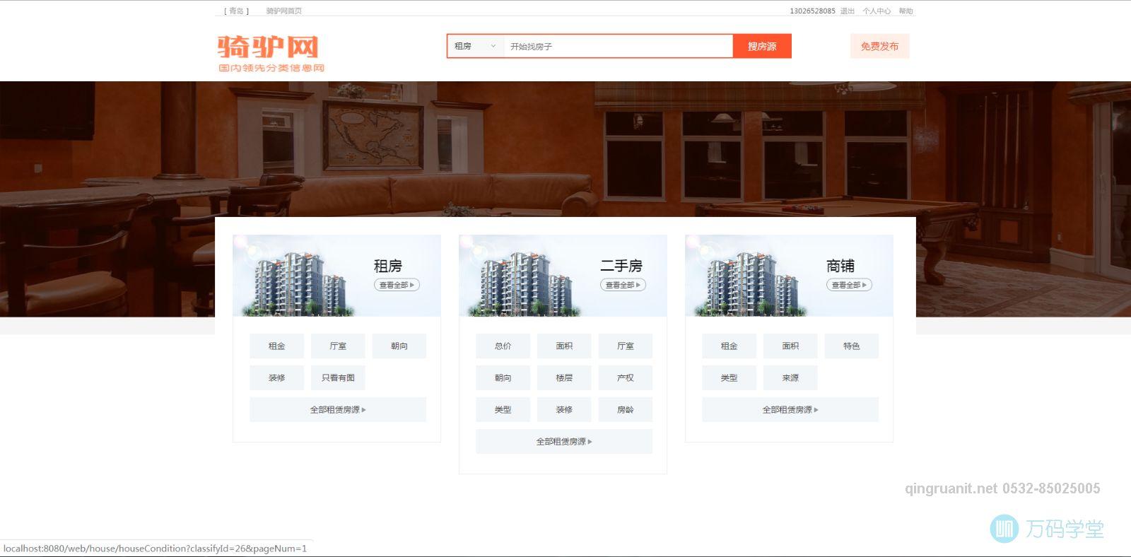Click 查看全部 under 租房 heading
The width and height of the screenshot is (1131, 557).
pyautogui.click(x=397, y=285)
